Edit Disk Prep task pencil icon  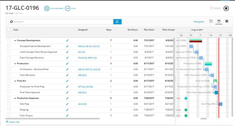[67, 104]
